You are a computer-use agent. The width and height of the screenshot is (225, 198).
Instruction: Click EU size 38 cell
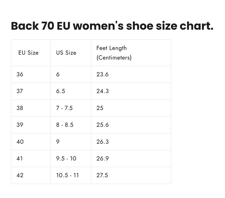click(20, 108)
